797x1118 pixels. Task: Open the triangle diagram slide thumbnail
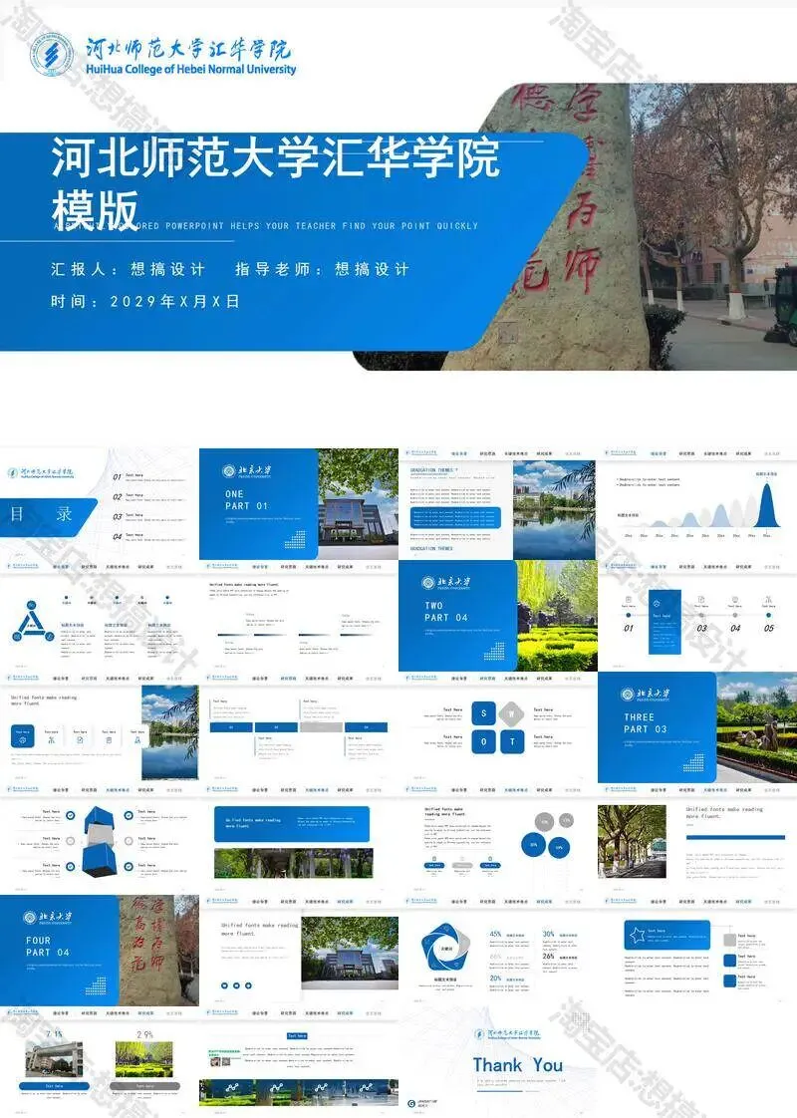tap(99, 616)
